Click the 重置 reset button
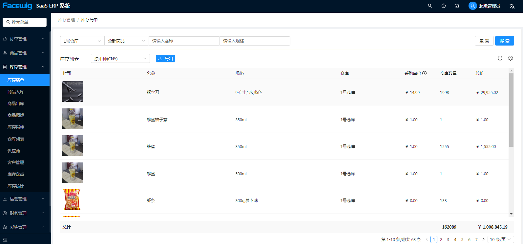Screen dimensions: 523x244 point(484,41)
